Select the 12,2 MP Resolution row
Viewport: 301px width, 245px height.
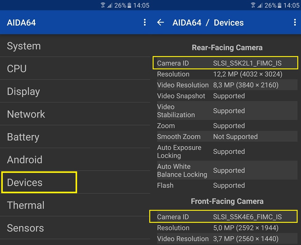pyautogui.click(x=225, y=74)
